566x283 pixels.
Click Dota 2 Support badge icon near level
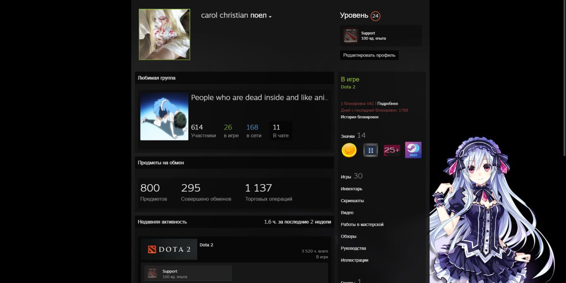351,36
